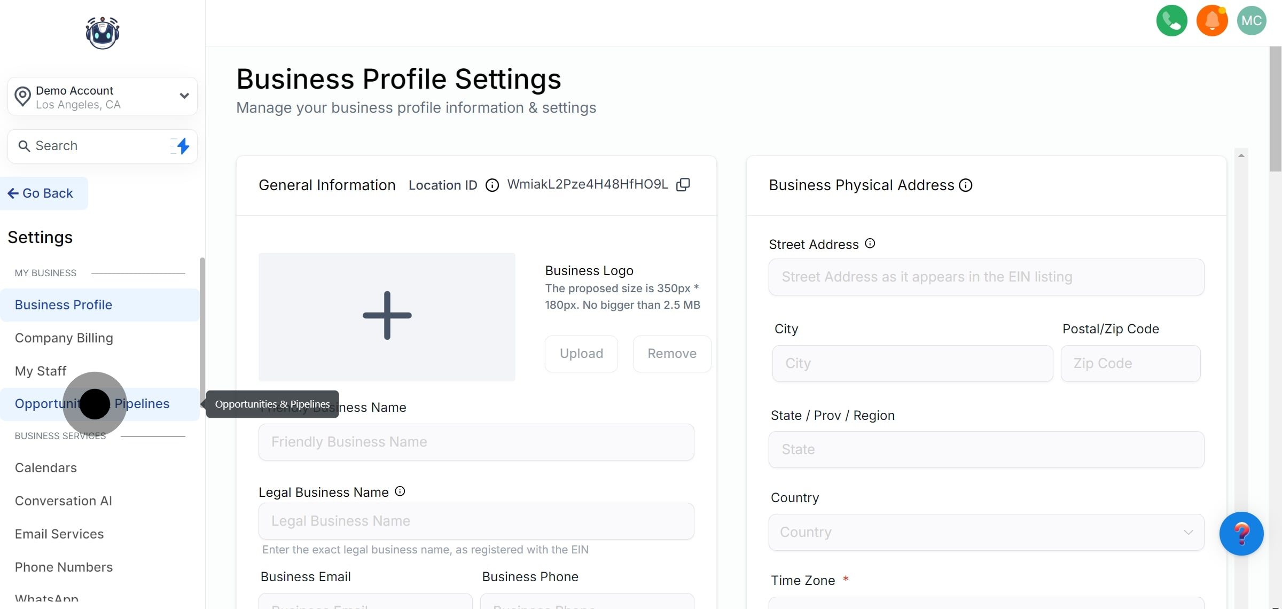Open the MC profile avatar
Image resolution: width=1282 pixels, height=609 pixels.
(1252, 20)
